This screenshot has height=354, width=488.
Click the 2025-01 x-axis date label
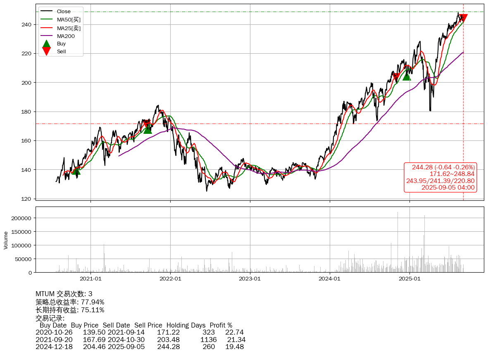click(409, 278)
